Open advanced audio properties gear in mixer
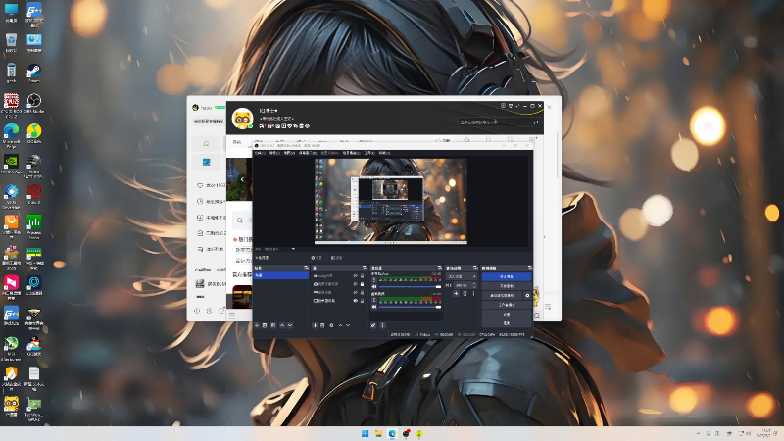The image size is (784, 441). pos(373,325)
